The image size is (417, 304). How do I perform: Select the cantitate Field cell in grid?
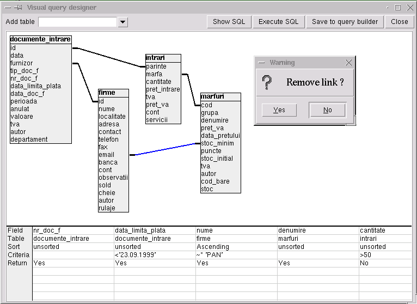pos(385,230)
